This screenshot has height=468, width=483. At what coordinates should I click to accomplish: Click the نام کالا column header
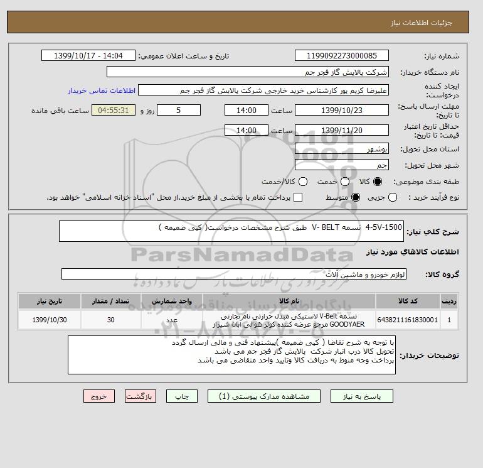coord(289,301)
